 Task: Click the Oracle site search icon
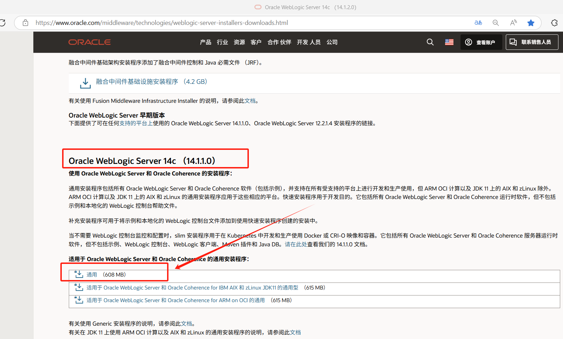(x=430, y=42)
